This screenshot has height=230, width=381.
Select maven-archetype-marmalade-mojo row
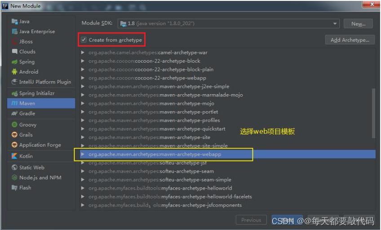pos(228,95)
